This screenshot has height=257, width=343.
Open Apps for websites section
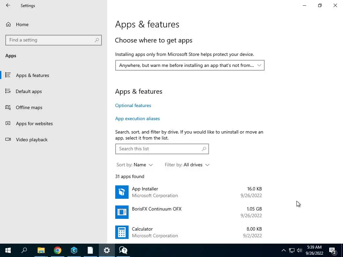tap(34, 123)
